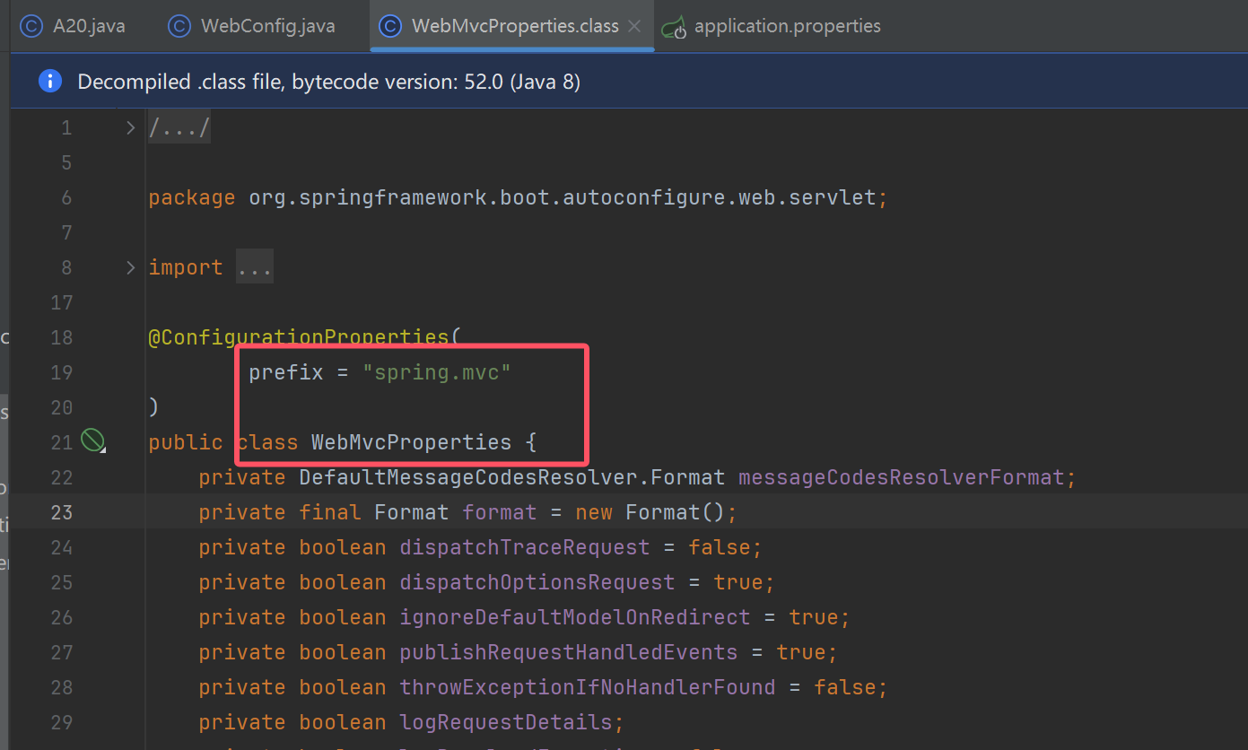The width and height of the screenshot is (1248, 750).
Task: Click the closing parenthesis on line 20
Action: (153, 407)
